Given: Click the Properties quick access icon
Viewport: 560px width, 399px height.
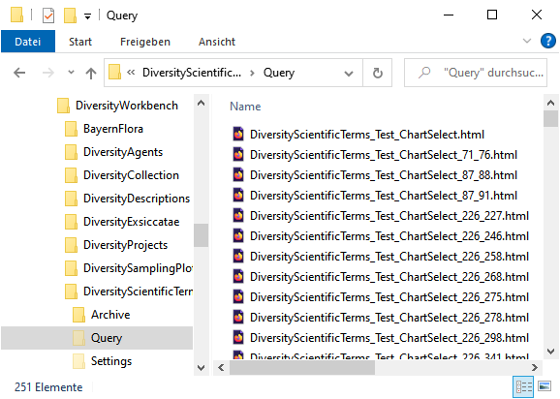Looking at the screenshot, I should (48, 15).
